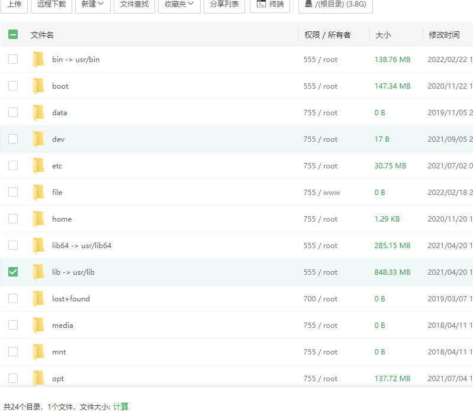Screen dimensions: 473x413
Task: Open the lost+found folder name
Action: coord(71,298)
